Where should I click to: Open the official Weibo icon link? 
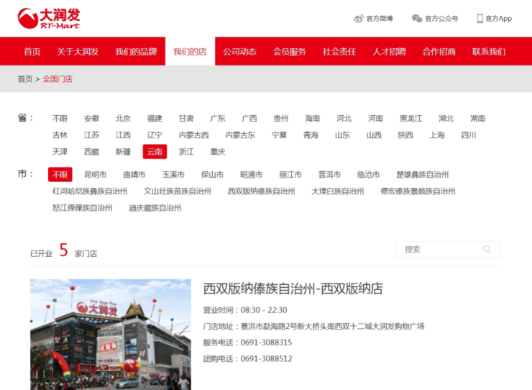pyautogui.click(x=358, y=19)
